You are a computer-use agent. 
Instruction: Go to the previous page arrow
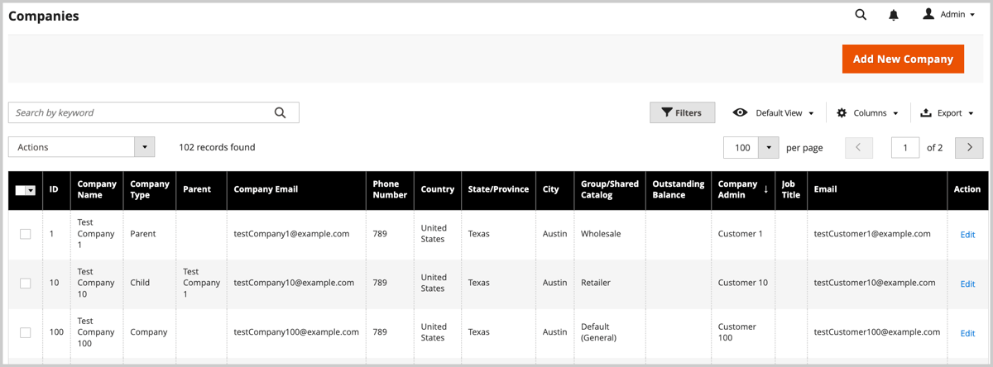click(x=858, y=147)
